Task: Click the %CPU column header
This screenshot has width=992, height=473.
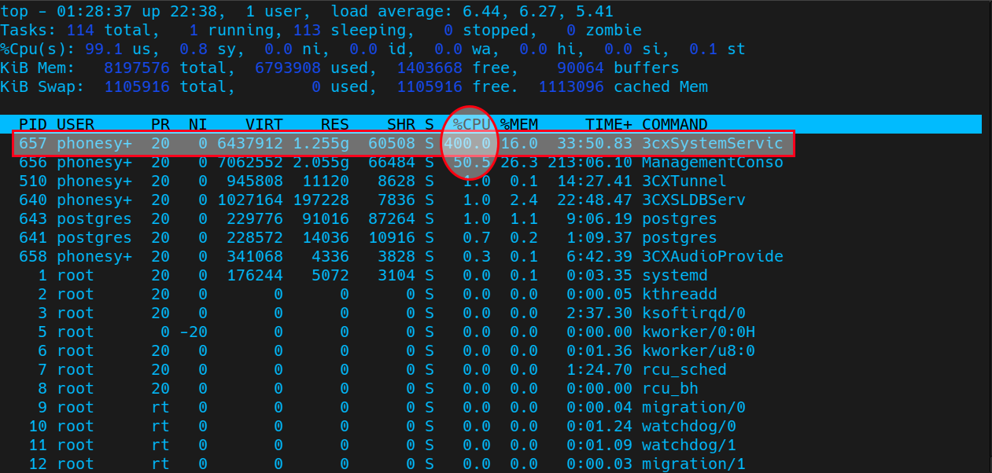Action: coord(471,124)
